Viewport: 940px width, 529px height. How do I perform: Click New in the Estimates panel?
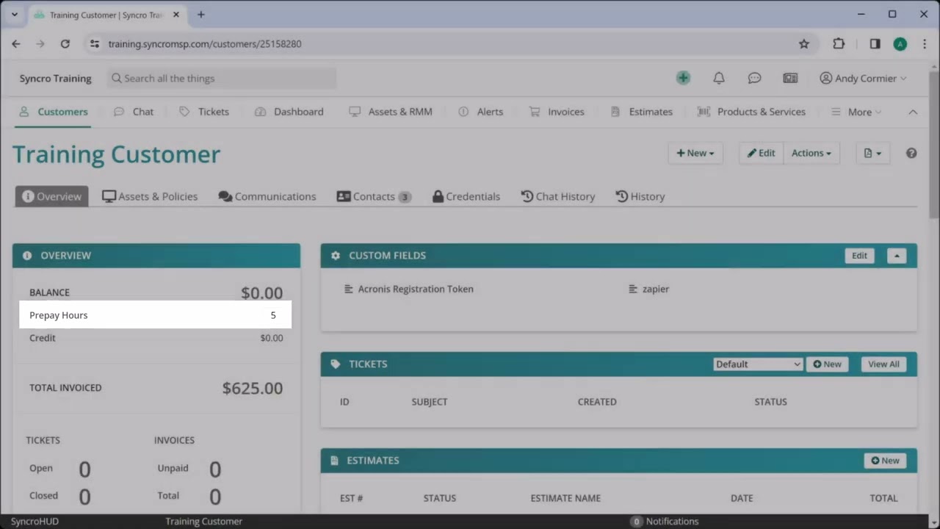[x=885, y=461]
